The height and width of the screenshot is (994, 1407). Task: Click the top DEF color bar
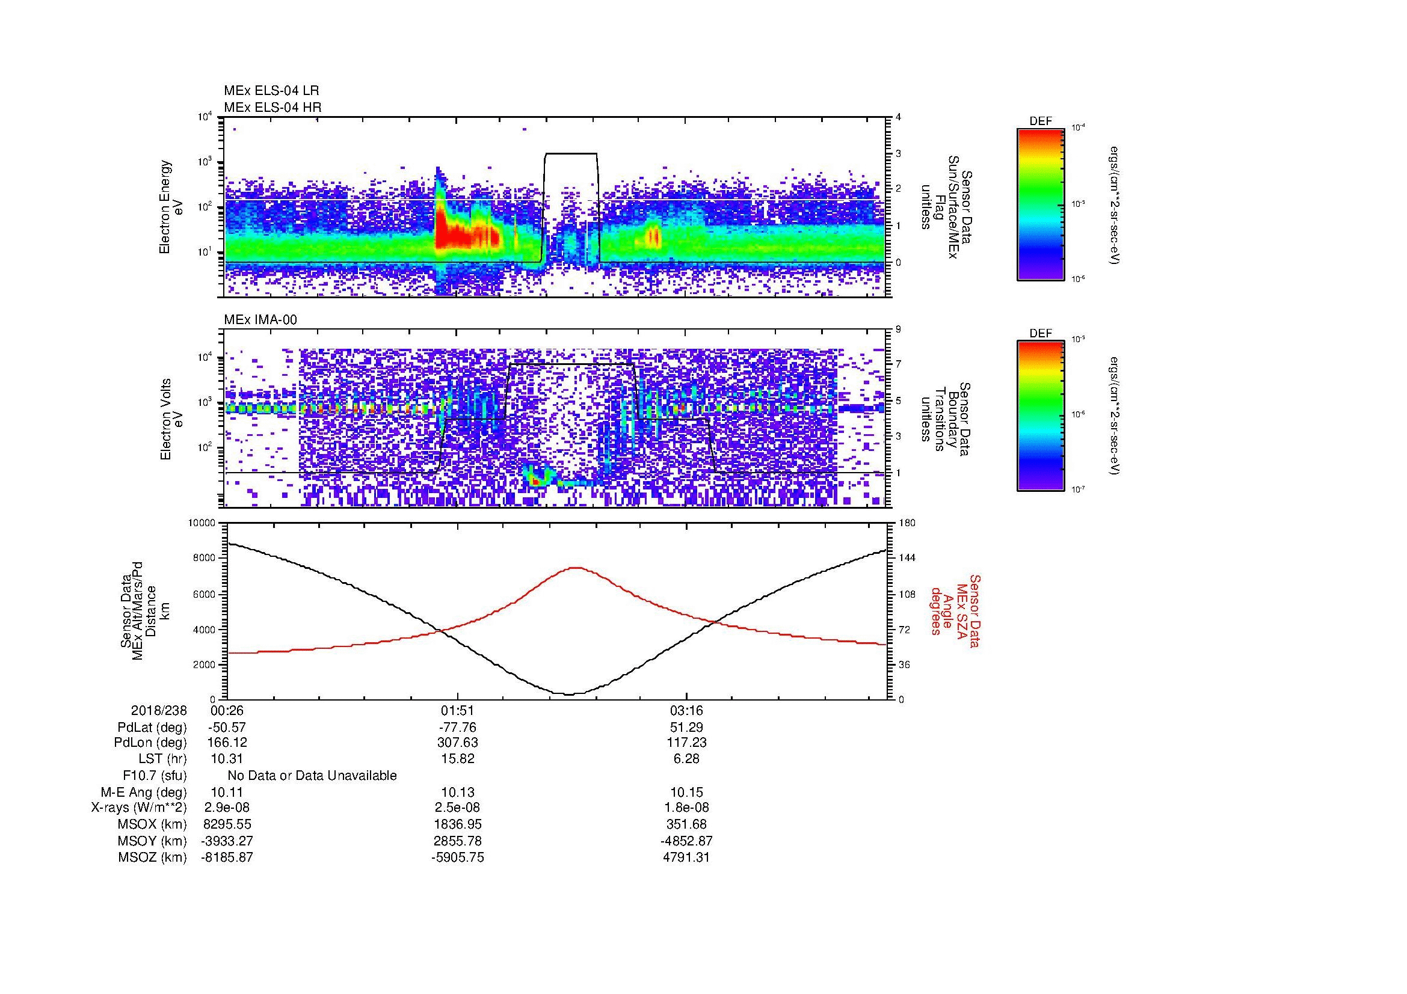tap(1040, 204)
